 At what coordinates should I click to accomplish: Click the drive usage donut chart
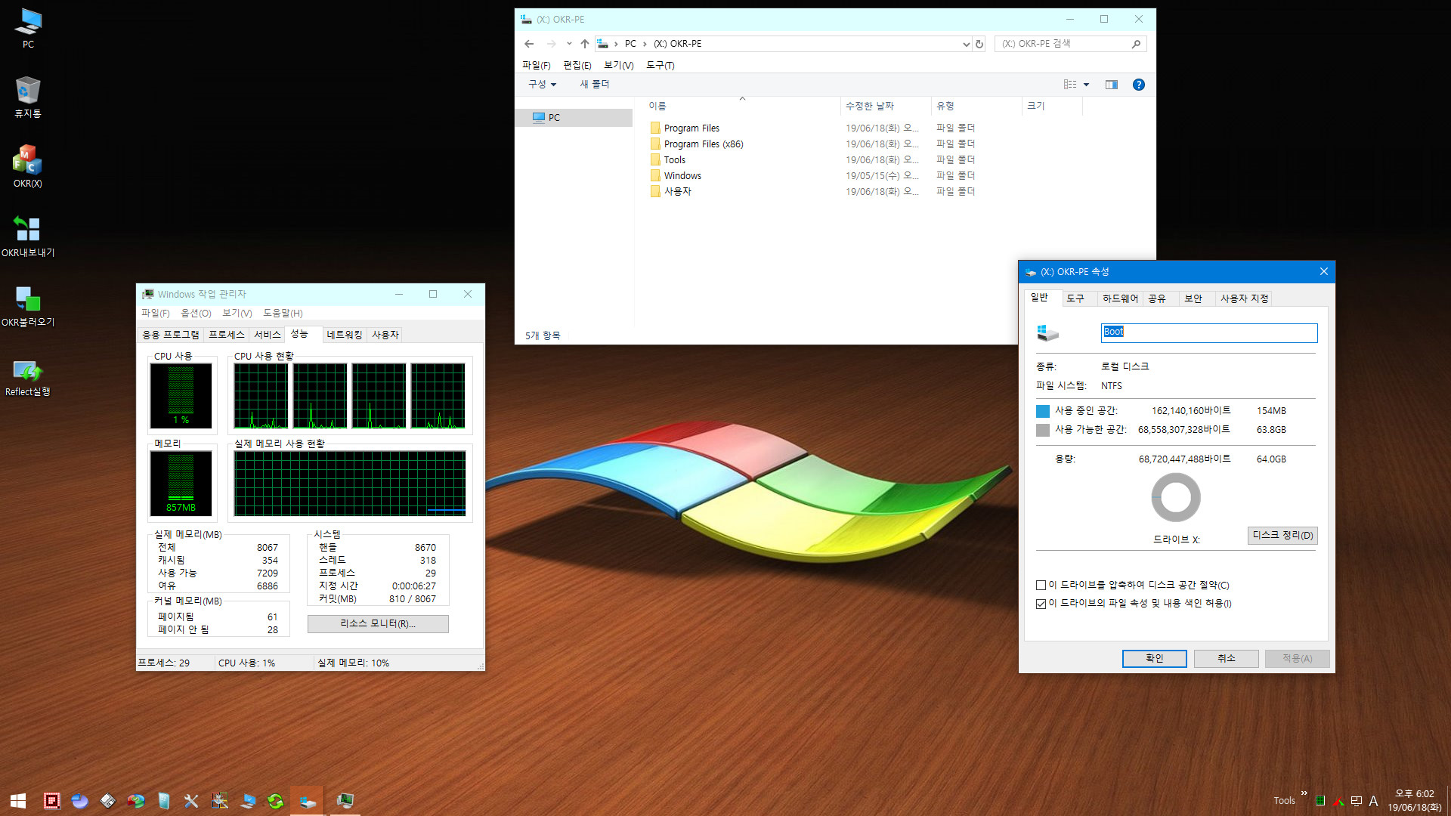tap(1176, 497)
